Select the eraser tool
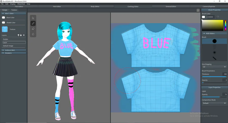Image resolution: width=228 pixels, height=123 pixels. (x=33, y=29)
